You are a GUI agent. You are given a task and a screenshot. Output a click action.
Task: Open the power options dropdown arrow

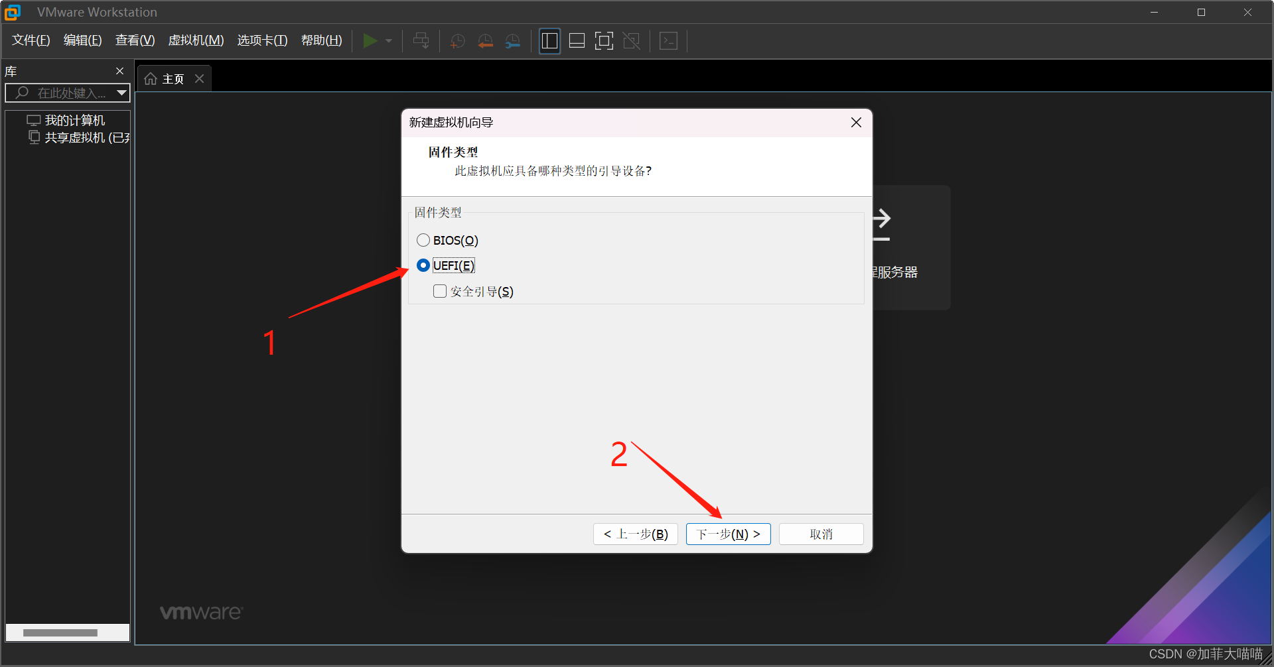389,41
